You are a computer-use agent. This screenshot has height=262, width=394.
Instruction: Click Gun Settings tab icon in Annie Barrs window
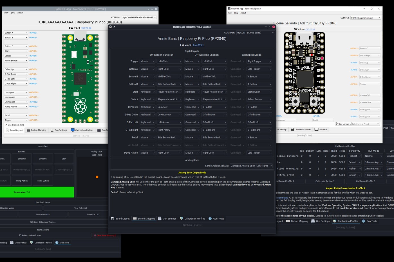point(160,218)
